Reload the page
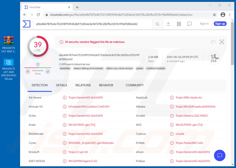The image size is (236, 168). pyautogui.click(x=38, y=15)
